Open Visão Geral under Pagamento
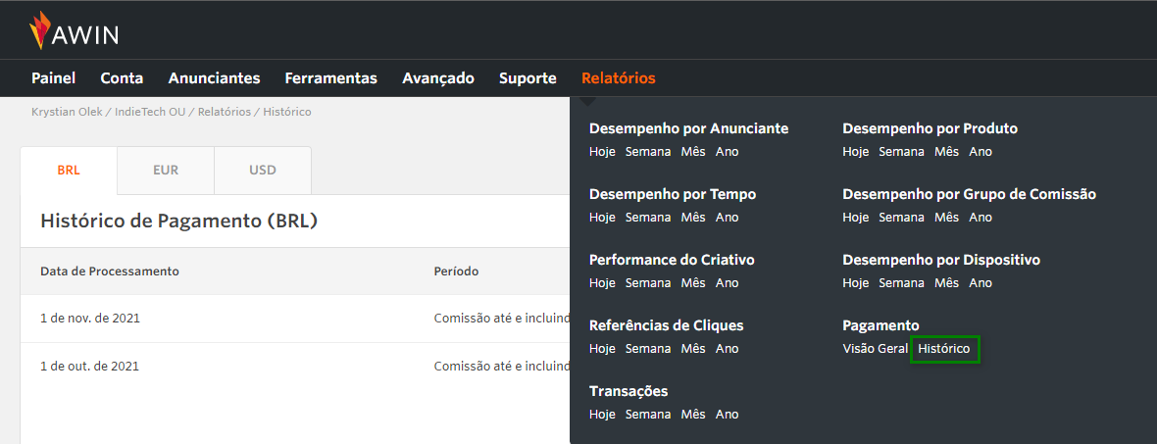Image resolution: width=1157 pixels, height=444 pixels. point(876,349)
